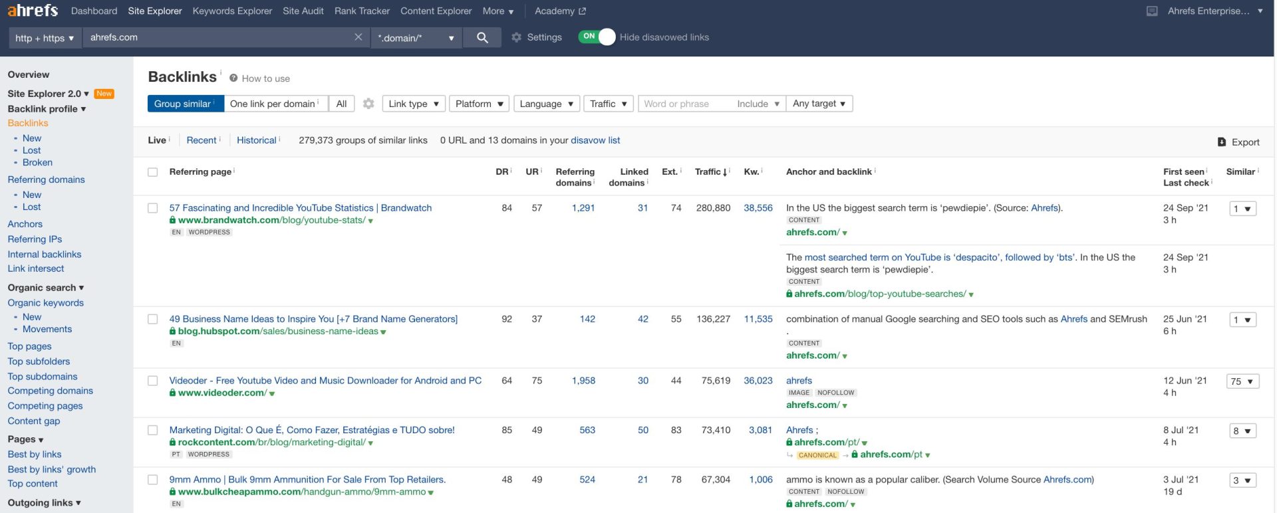Select One link per domain mode

(276, 104)
